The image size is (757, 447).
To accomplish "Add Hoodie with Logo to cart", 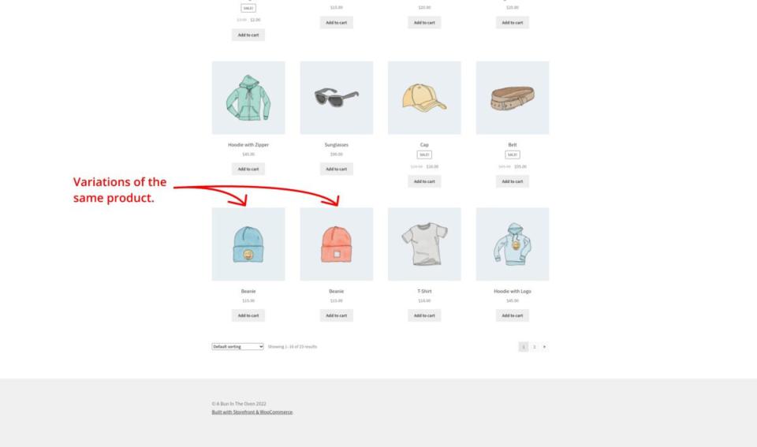I will (513, 315).
